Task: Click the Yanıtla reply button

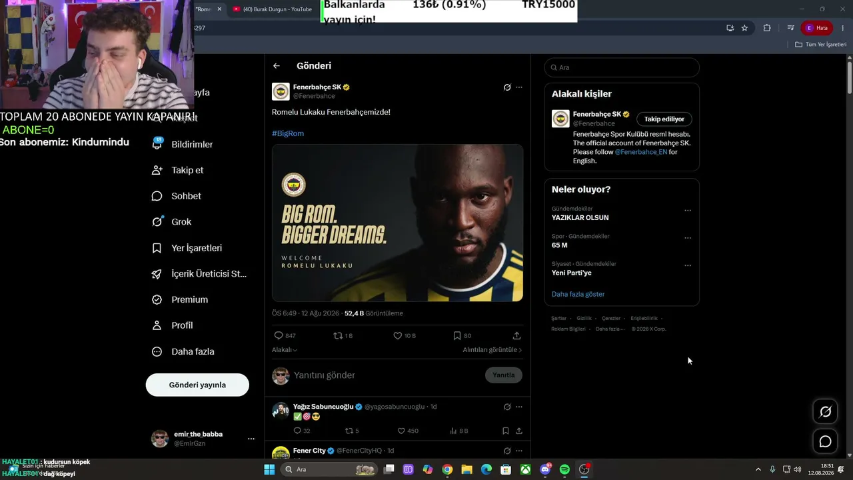Action: [504, 375]
